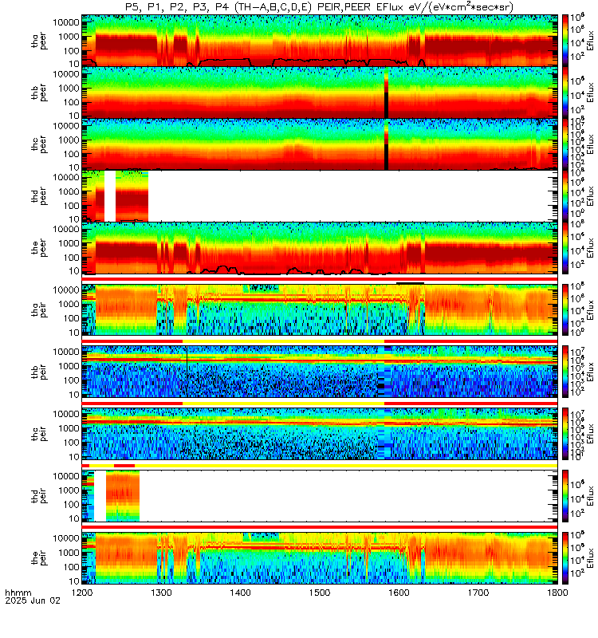Click the 'thd peir' y-axis label
The width and height of the screenshot is (598, 638).
(39, 496)
